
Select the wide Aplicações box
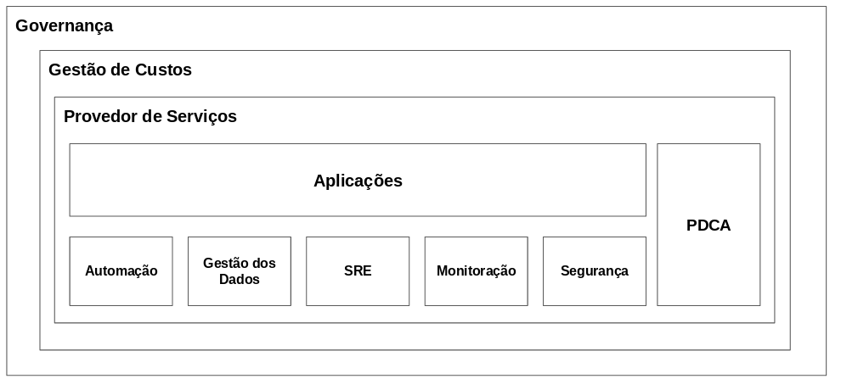pyautogui.click(x=358, y=180)
